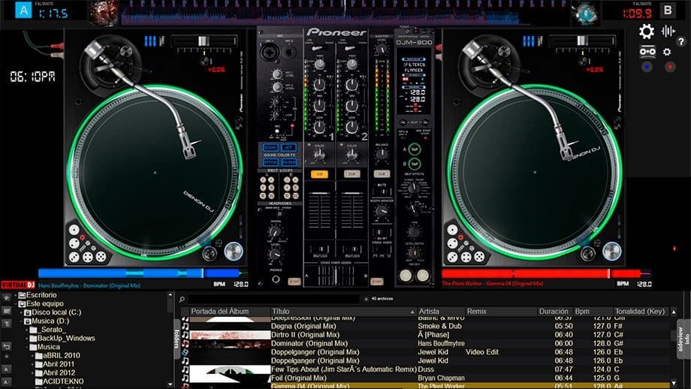Toggle the FILTER sound color FX
This screenshot has width=691, height=389.
click(x=288, y=162)
